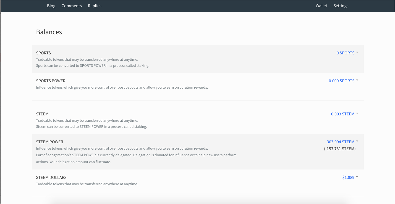This screenshot has width=395, height=204.
Task: Click the caret arrow beside $1.889
Action: 357,177
